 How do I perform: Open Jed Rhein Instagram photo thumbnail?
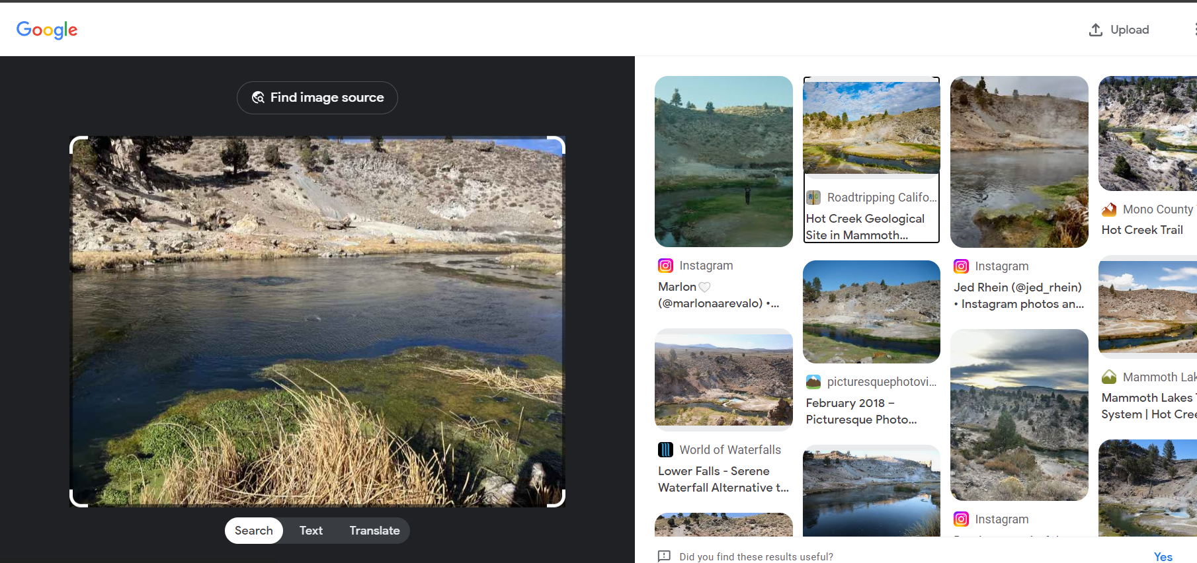(x=1018, y=162)
